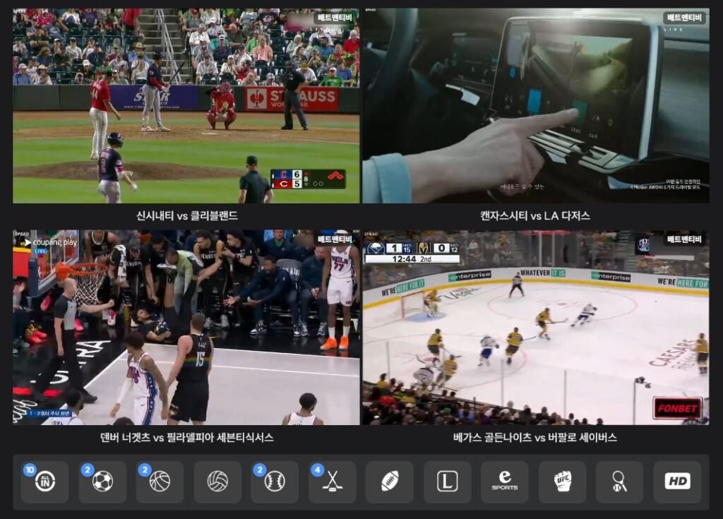This screenshot has width=723, height=519.
Task: Open the Cincinnati vs Cleveland baseball stream
Action: click(x=186, y=106)
